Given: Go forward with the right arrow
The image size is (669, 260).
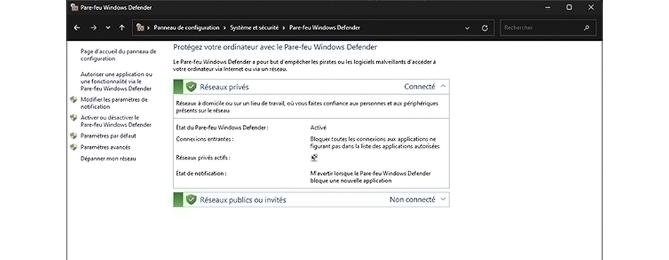Looking at the screenshot, I should click(94, 27).
